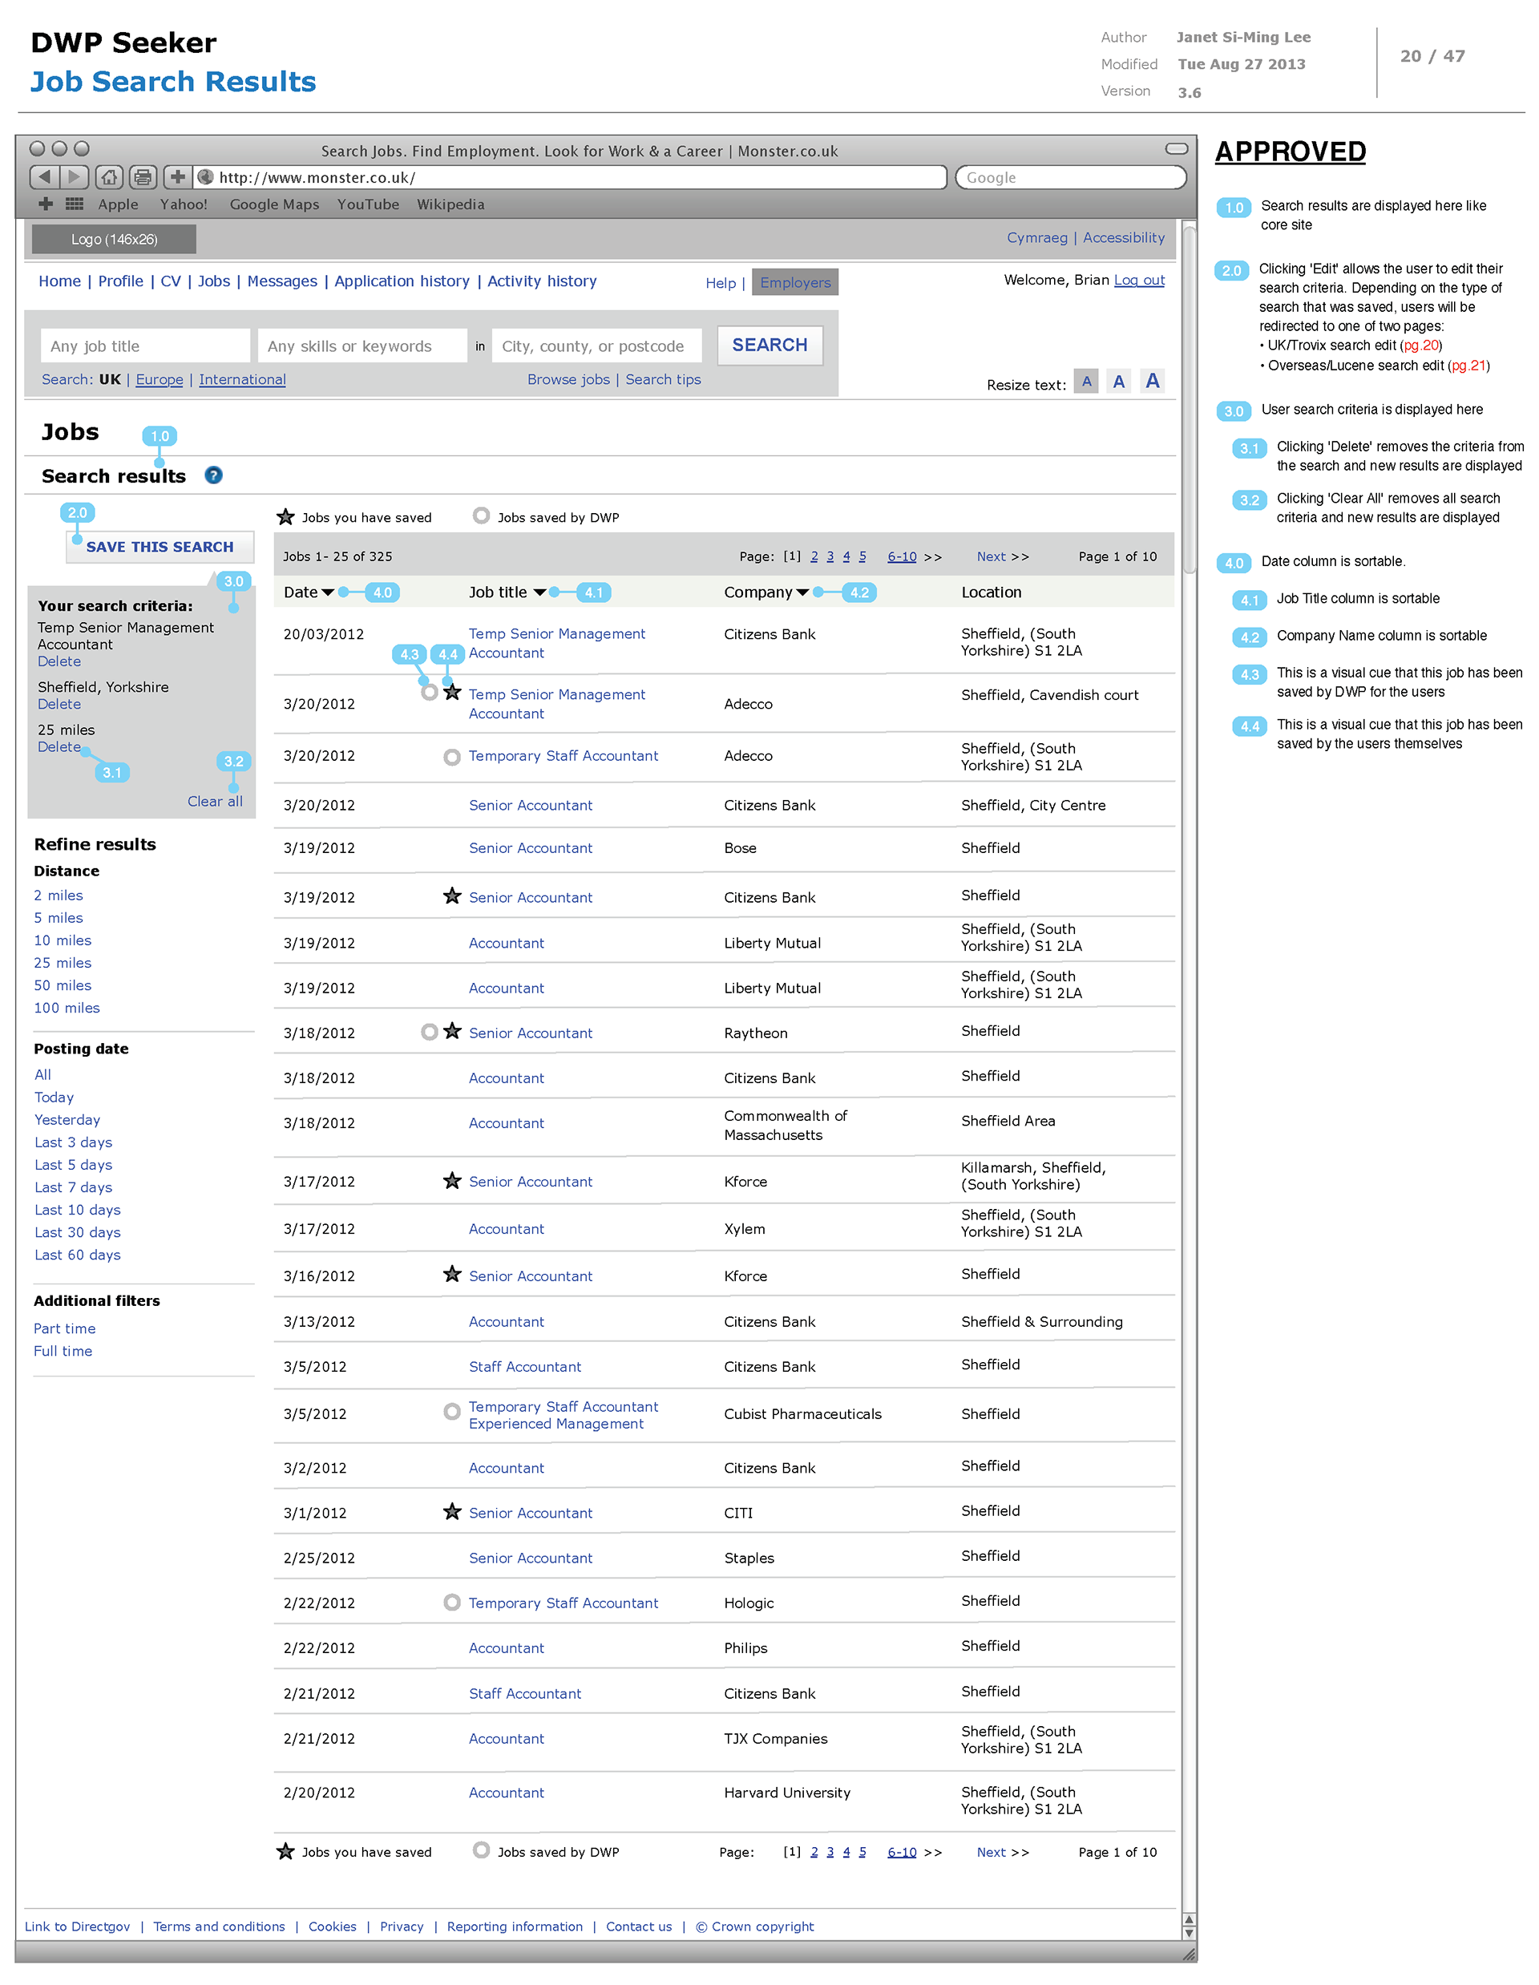The width and height of the screenshot is (1539, 1985).
Task: Click the DWP saved circle on 3/20/2012 Temporary Staff Accountant
Action: (x=451, y=757)
